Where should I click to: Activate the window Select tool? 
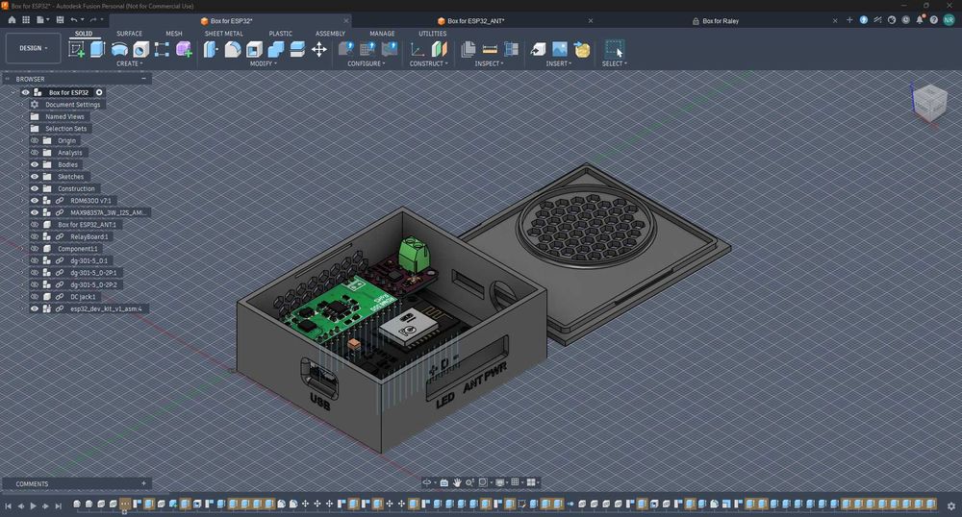614,49
